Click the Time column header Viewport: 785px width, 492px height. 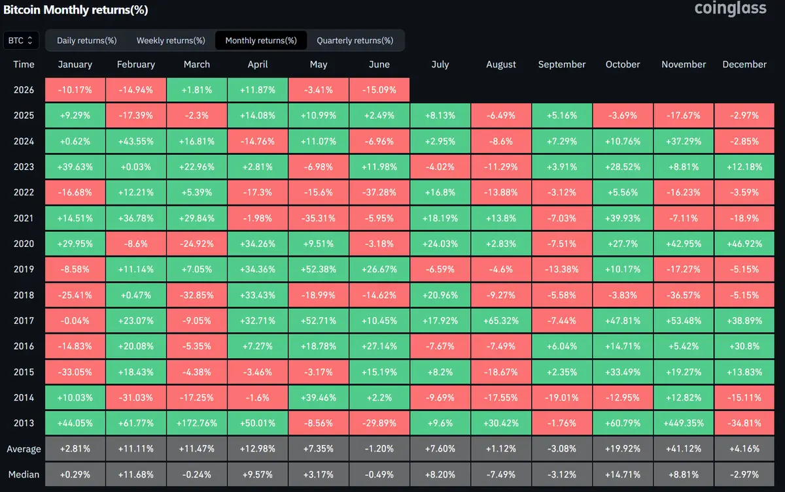[x=24, y=65]
